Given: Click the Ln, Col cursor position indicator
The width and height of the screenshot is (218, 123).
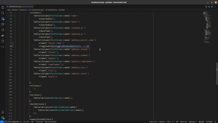Looking at the screenshot, I should [x=153, y=122].
